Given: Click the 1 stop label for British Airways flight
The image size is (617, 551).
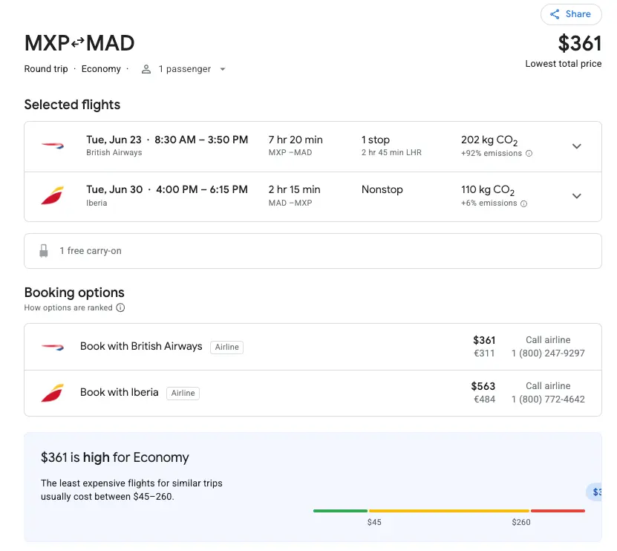Looking at the screenshot, I should [x=376, y=140].
